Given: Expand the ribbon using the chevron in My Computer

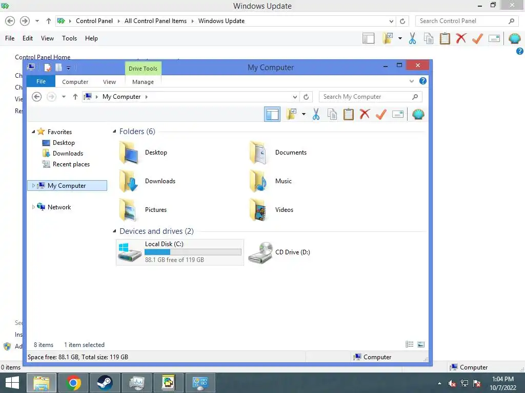Looking at the screenshot, I should (412, 81).
